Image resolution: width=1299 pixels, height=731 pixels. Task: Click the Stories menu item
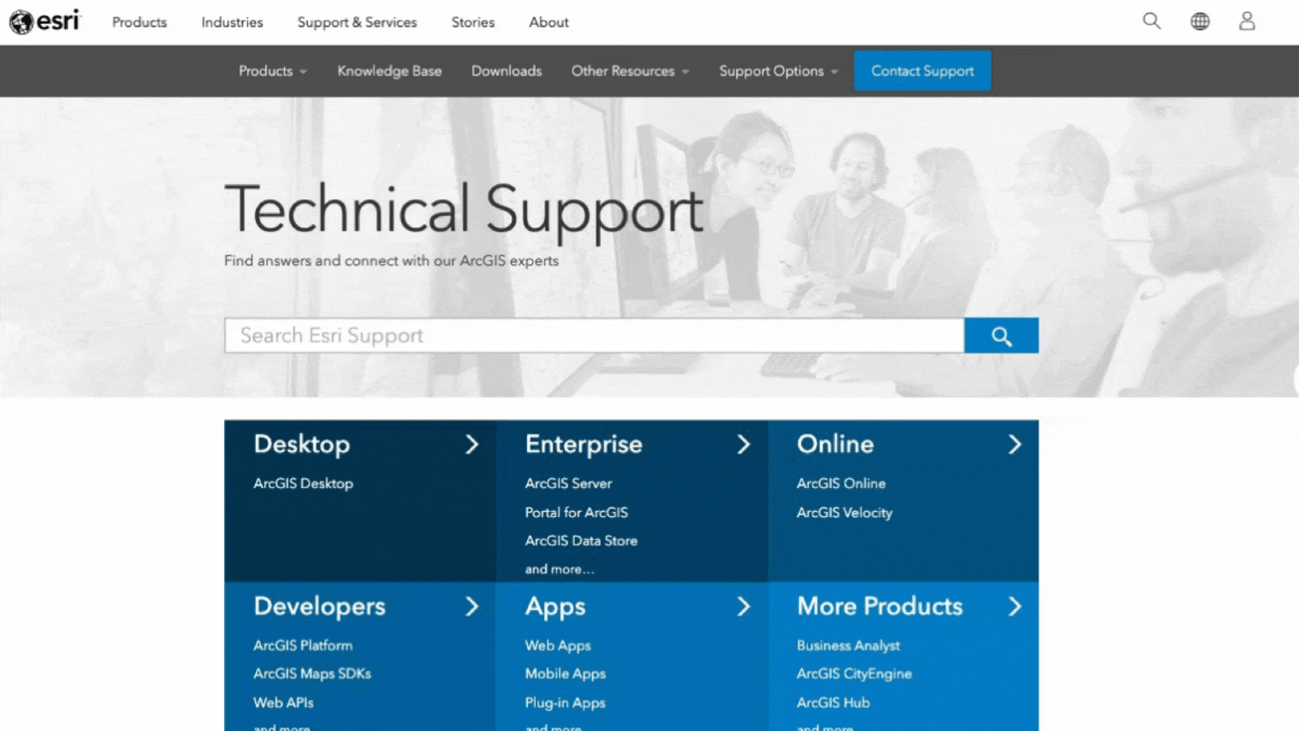point(472,22)
